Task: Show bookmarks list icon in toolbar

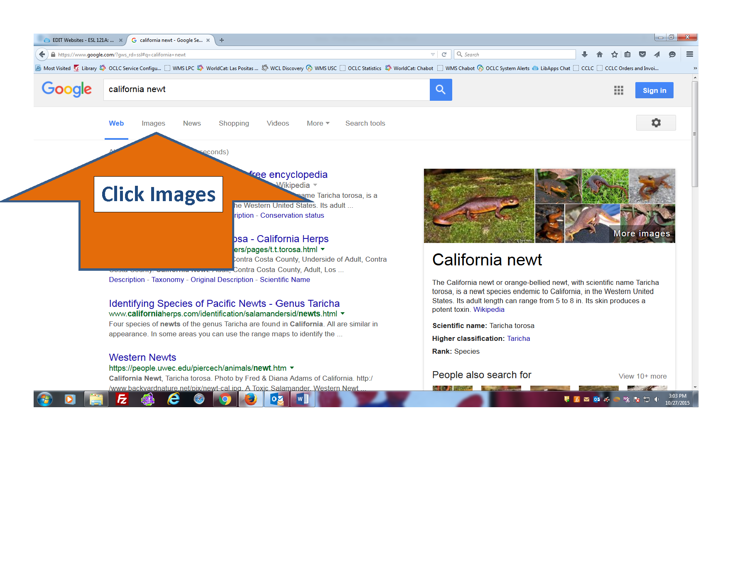Action: coord(627,54)
